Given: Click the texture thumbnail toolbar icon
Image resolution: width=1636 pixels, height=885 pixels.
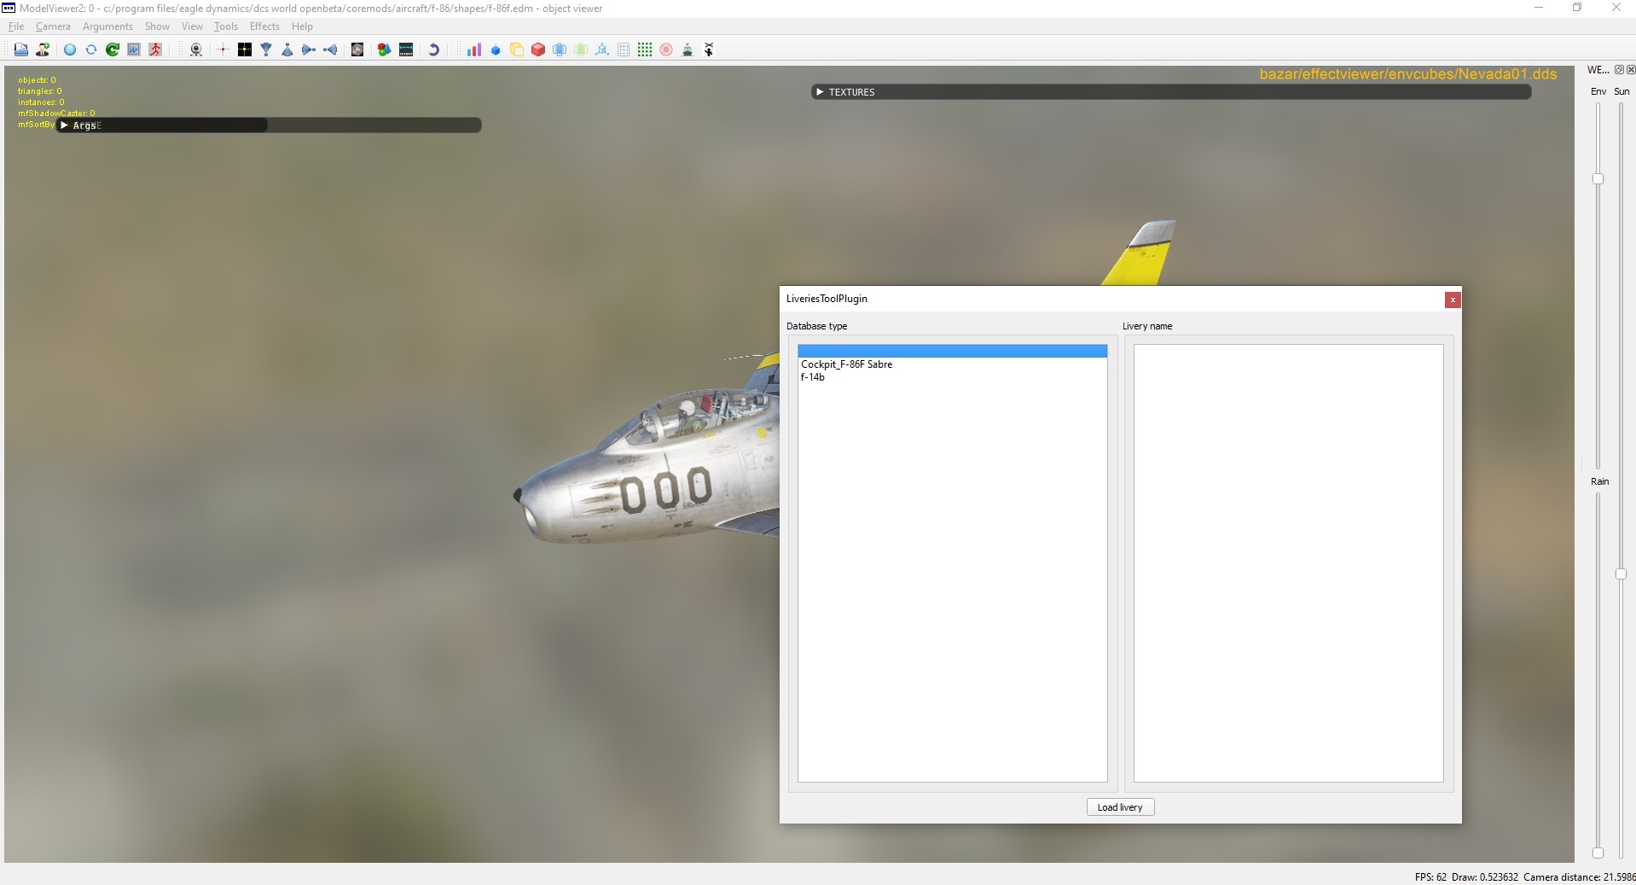Looking at the screenshot, I should click(x=357, y=49).
